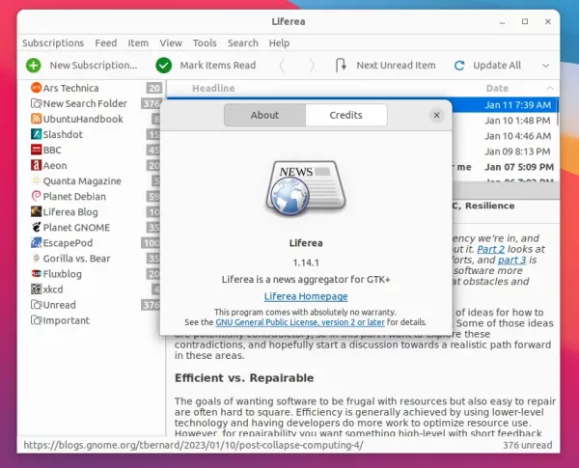This screenshot has height=468, width=579.
Task: Click the New Subscription... button label
Action: [94, 66]
